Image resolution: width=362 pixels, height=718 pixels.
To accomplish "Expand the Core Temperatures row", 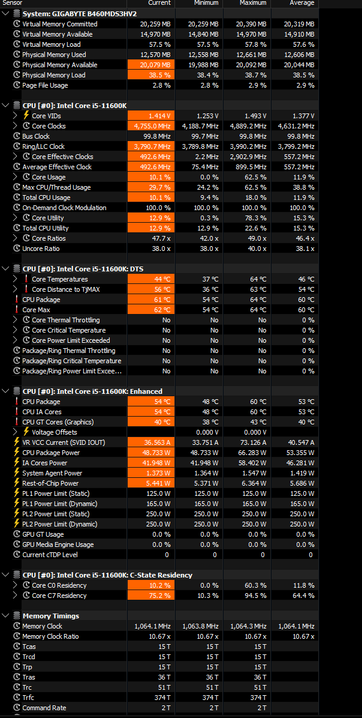I will pos(16,279).
